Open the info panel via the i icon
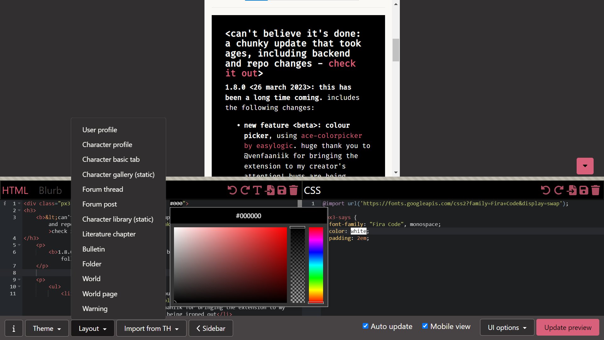 14,328
